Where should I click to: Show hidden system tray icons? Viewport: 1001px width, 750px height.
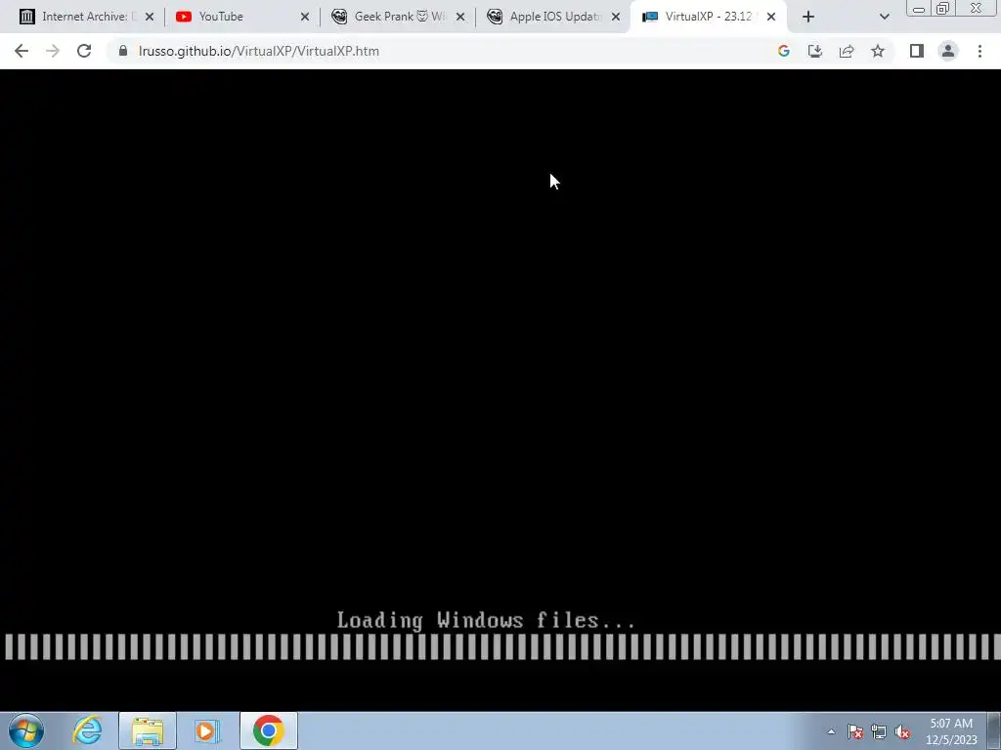point(831,731)
